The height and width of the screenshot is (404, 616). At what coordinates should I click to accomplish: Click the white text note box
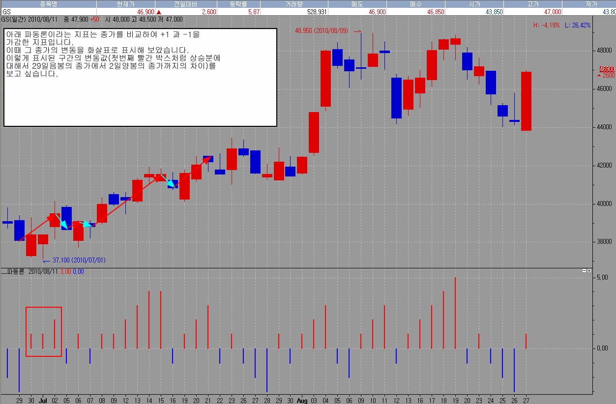(140, 77)
